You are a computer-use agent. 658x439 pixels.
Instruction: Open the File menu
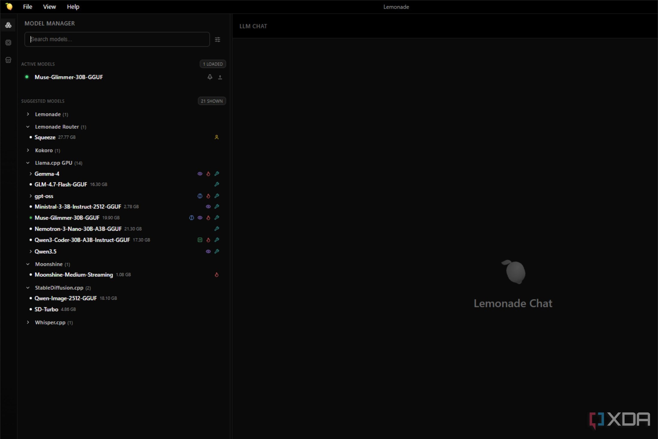point(28,7)
